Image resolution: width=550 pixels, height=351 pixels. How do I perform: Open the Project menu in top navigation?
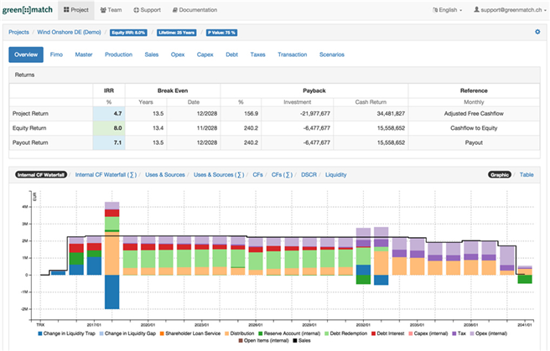pyautogui.click(x=76, y=10)
